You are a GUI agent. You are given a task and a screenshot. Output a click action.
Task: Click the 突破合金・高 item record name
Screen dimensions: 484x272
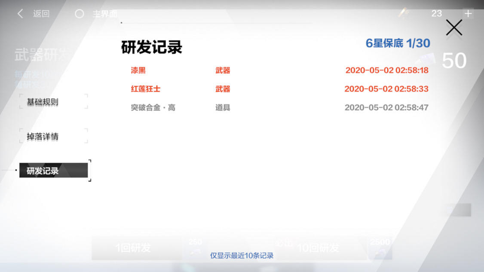click(x=153, y=107)
